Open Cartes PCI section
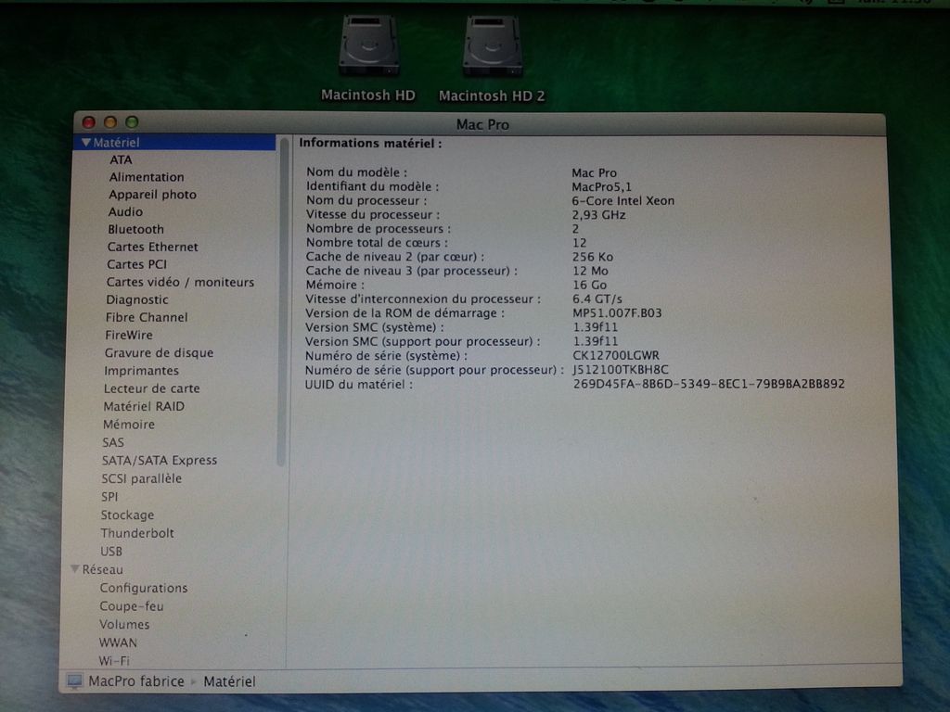Image resolution: width=950 pixels, height=712 pixels. (136, 264)
